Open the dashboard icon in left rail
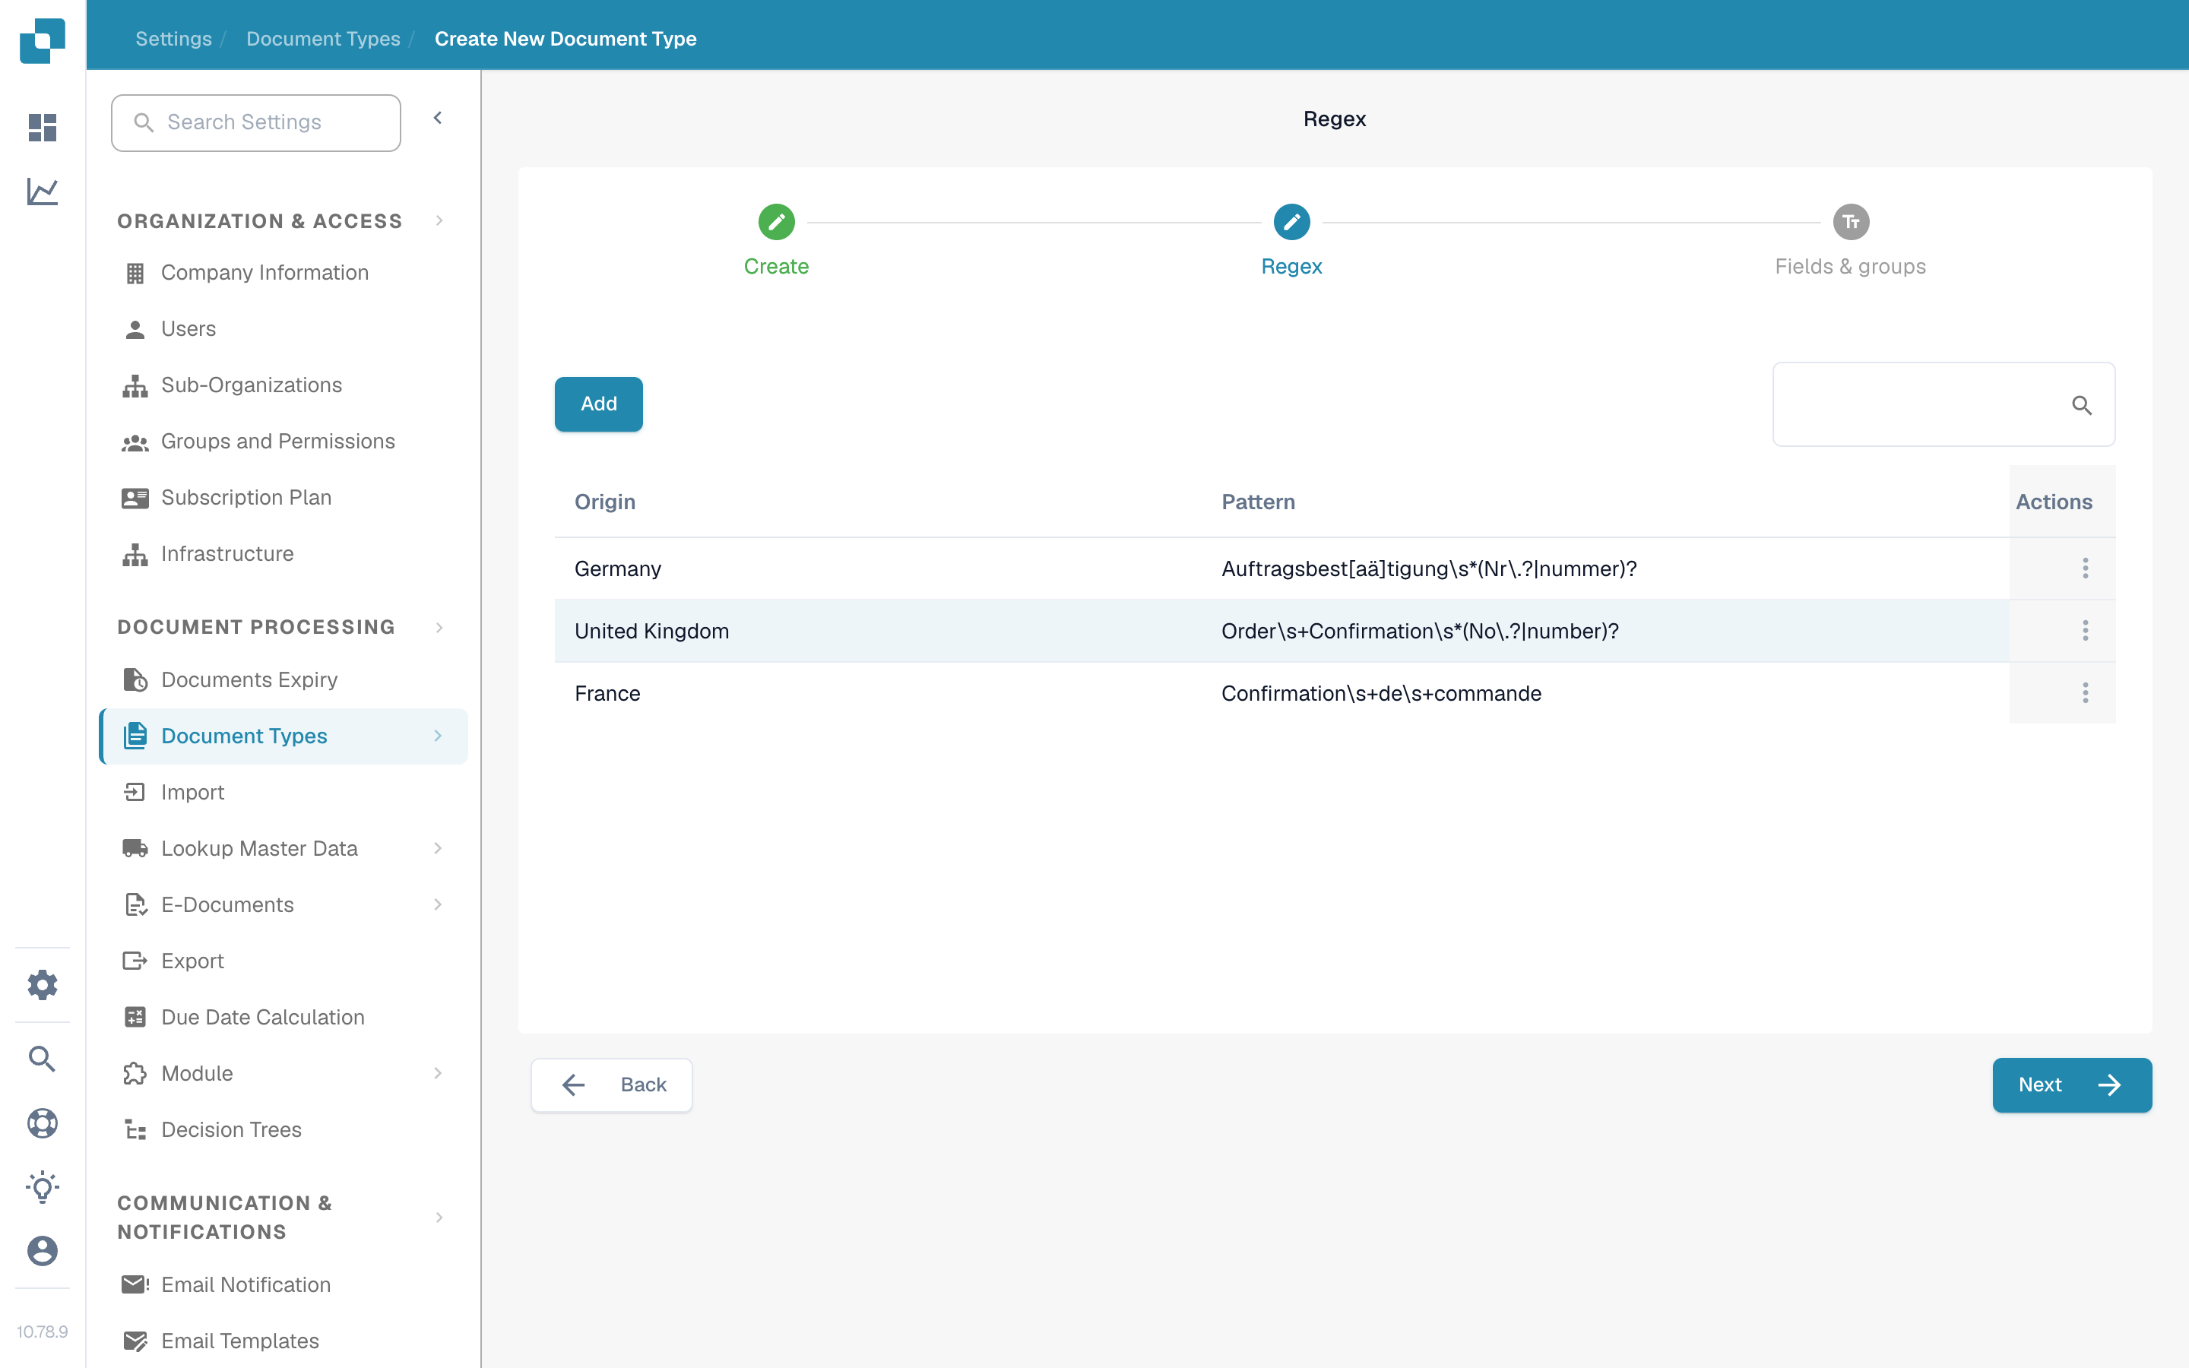The width and height of the screenshot is (2189, 1368). tap(43, 128)
